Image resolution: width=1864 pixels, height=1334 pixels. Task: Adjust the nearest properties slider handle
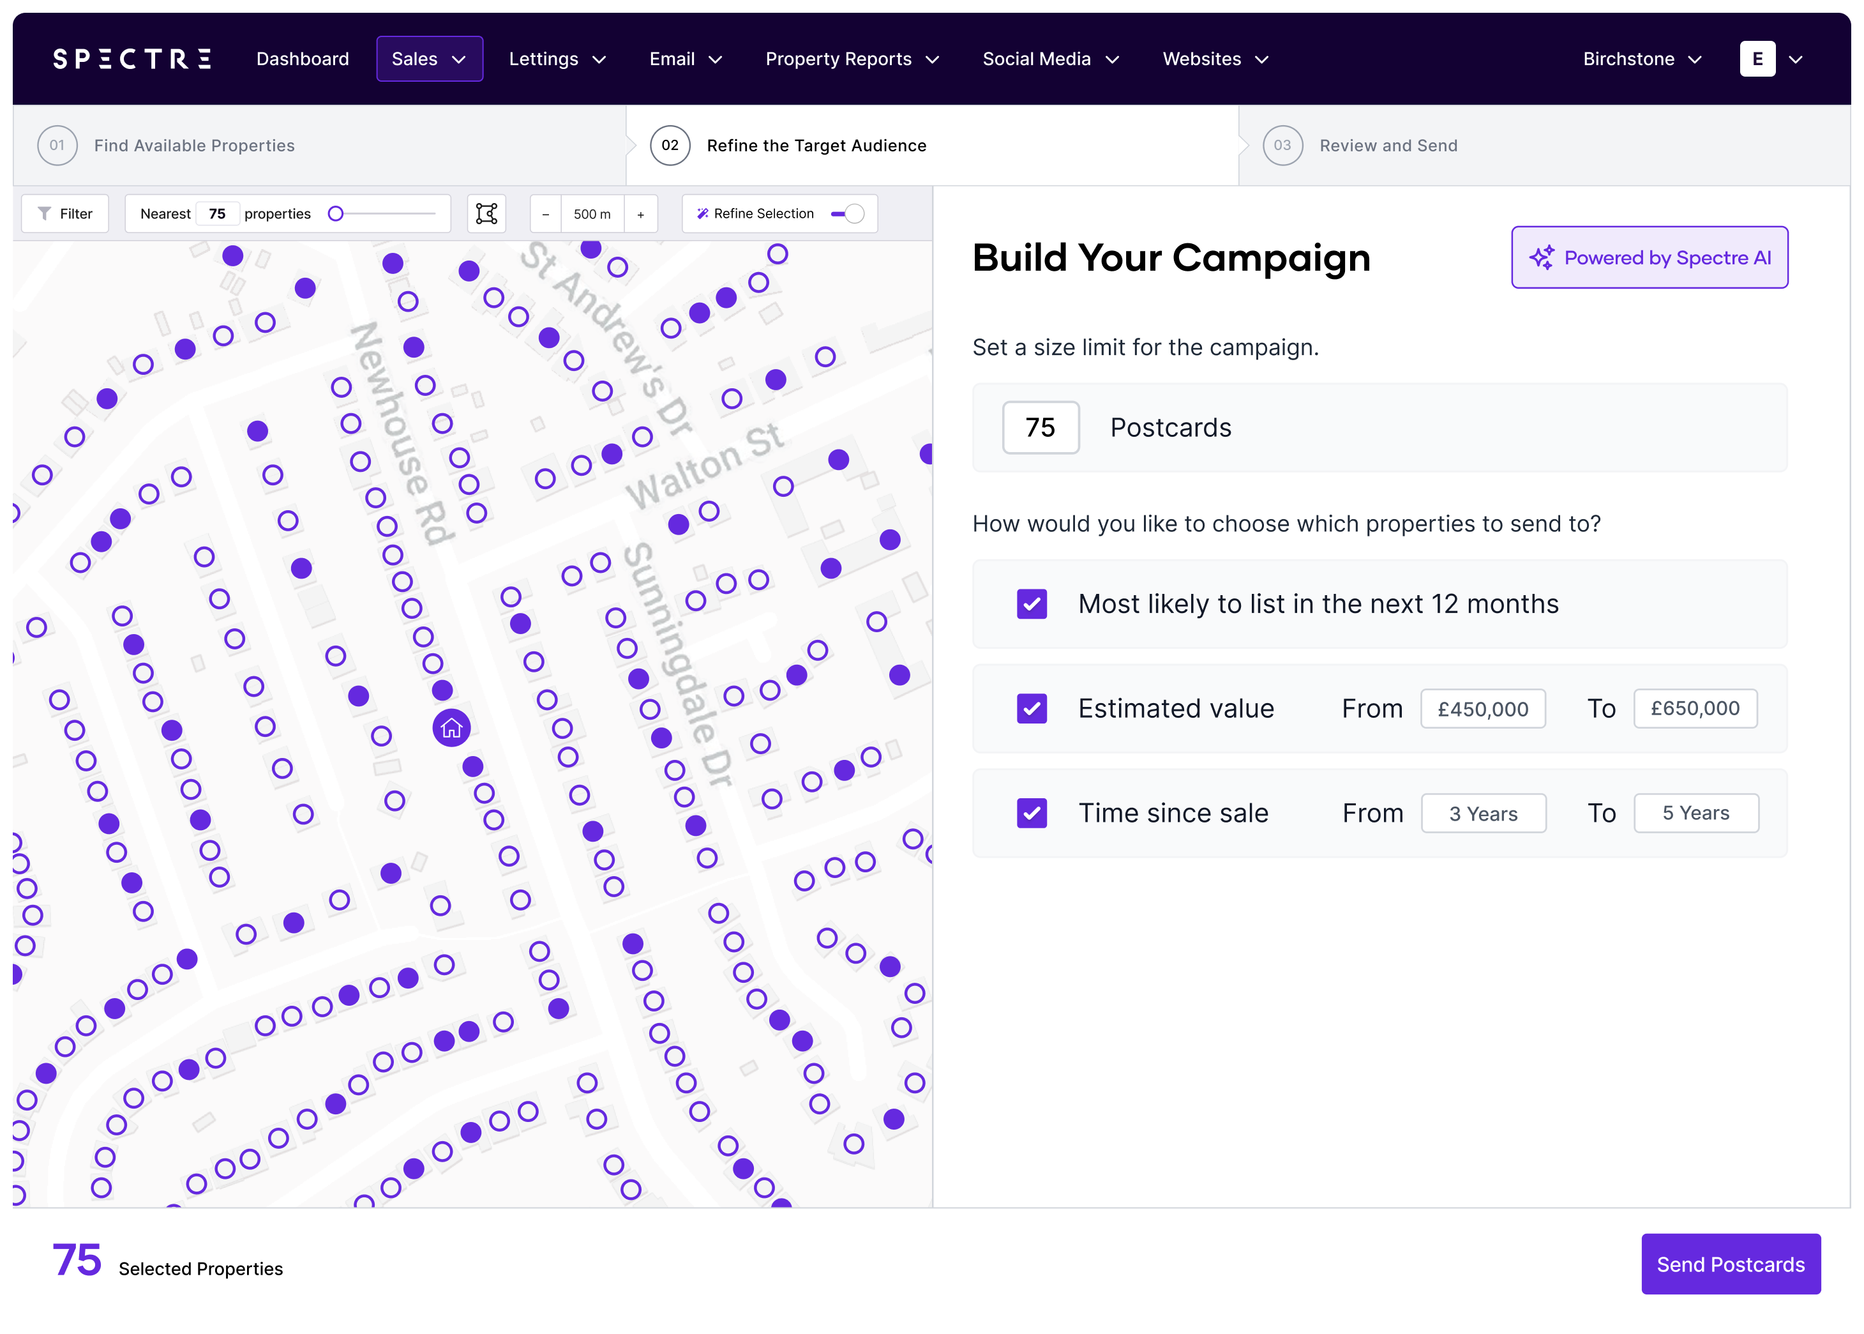point(336,213)
